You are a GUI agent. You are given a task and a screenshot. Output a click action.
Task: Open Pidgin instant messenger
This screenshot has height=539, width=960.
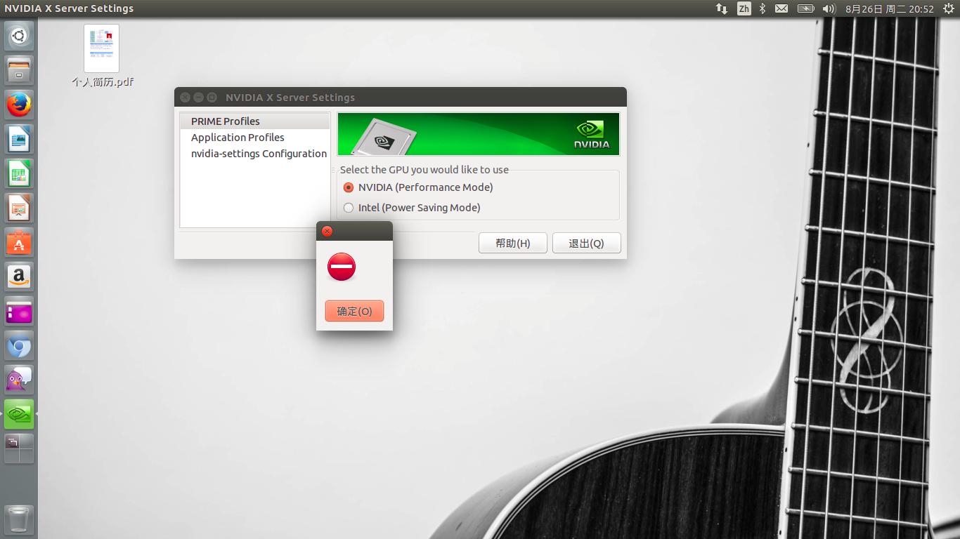(19, 380)
